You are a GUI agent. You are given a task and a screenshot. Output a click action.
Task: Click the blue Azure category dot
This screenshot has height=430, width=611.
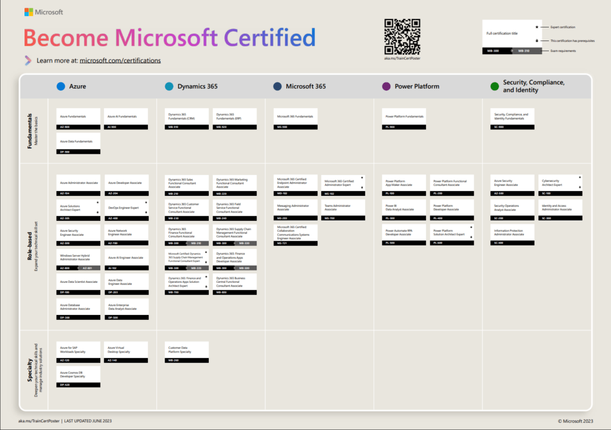61,86
